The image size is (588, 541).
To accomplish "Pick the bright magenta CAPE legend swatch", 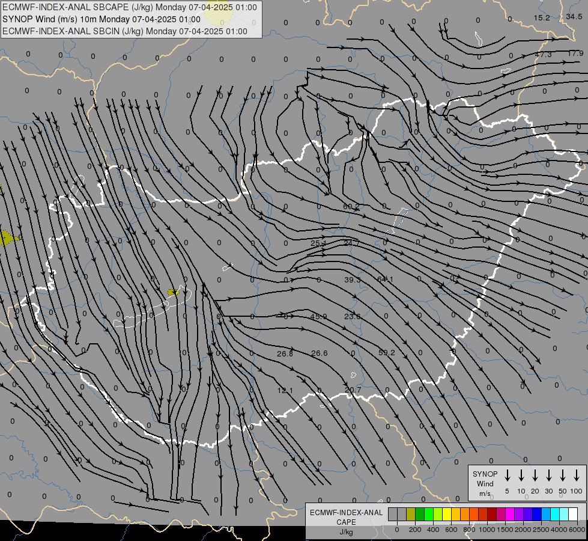I will pos(510,515).
